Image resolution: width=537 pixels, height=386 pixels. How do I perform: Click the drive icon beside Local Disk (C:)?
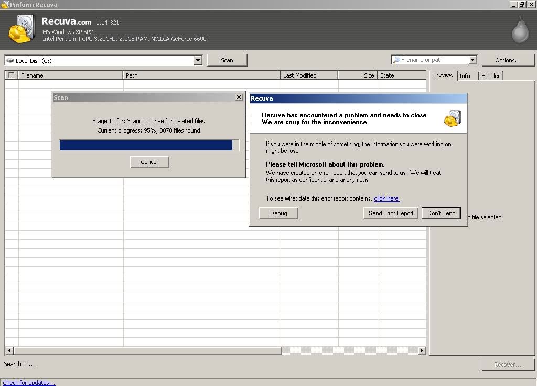(x=10, y=61)
